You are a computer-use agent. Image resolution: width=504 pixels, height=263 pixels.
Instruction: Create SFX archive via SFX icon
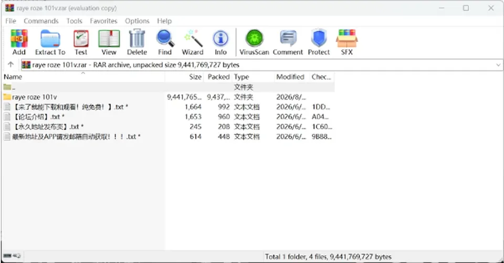[x=347, y=42]
